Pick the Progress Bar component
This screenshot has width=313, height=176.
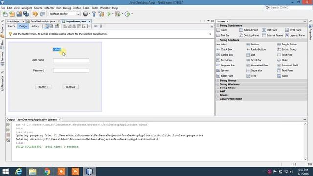[225, 65]
